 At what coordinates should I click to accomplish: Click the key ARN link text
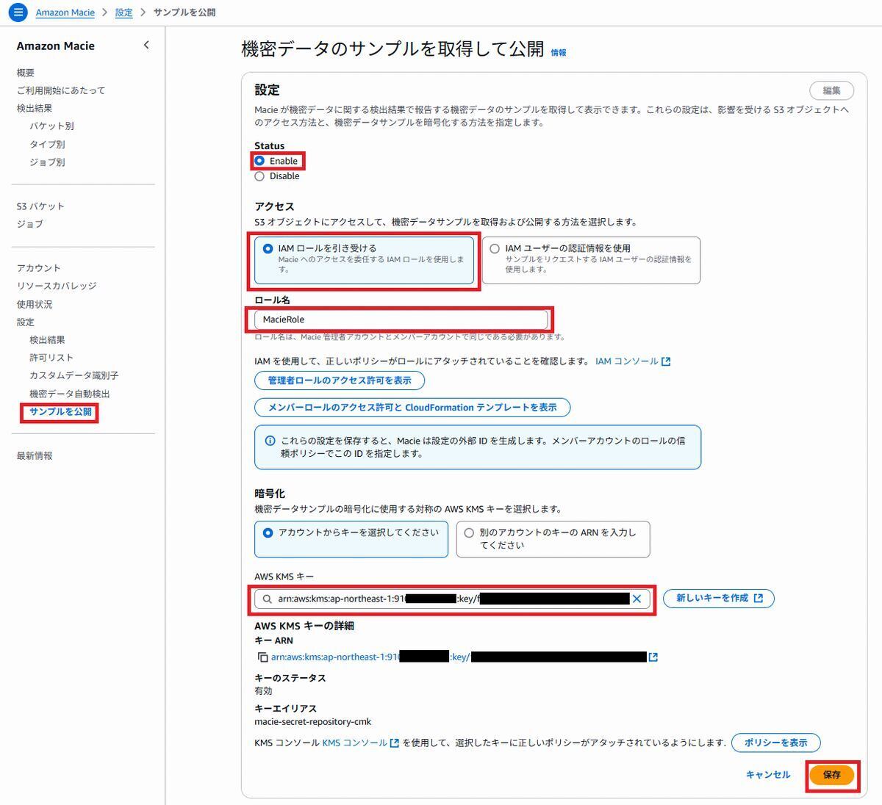[x=459, y=657]
